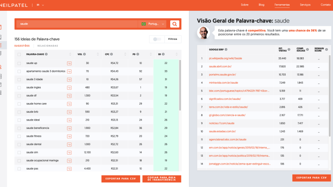This screenshot has width=333, height=187.
Task: Open arrow icon for saude sim
Action: pos(69,153)
